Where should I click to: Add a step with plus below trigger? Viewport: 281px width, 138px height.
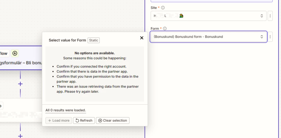pyautogui.click(x=20, y=84)
